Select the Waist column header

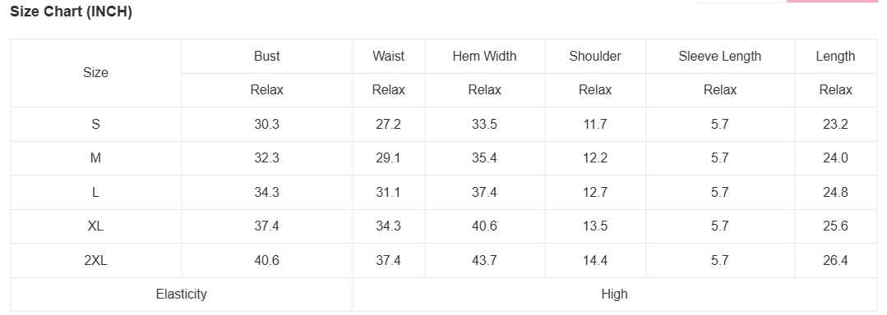[389, 57]
